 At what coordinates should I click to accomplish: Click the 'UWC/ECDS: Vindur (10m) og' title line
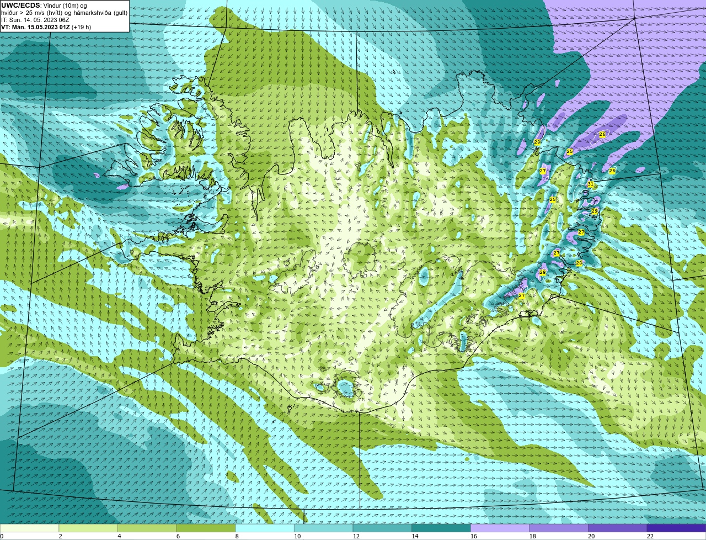pos(44,6)
